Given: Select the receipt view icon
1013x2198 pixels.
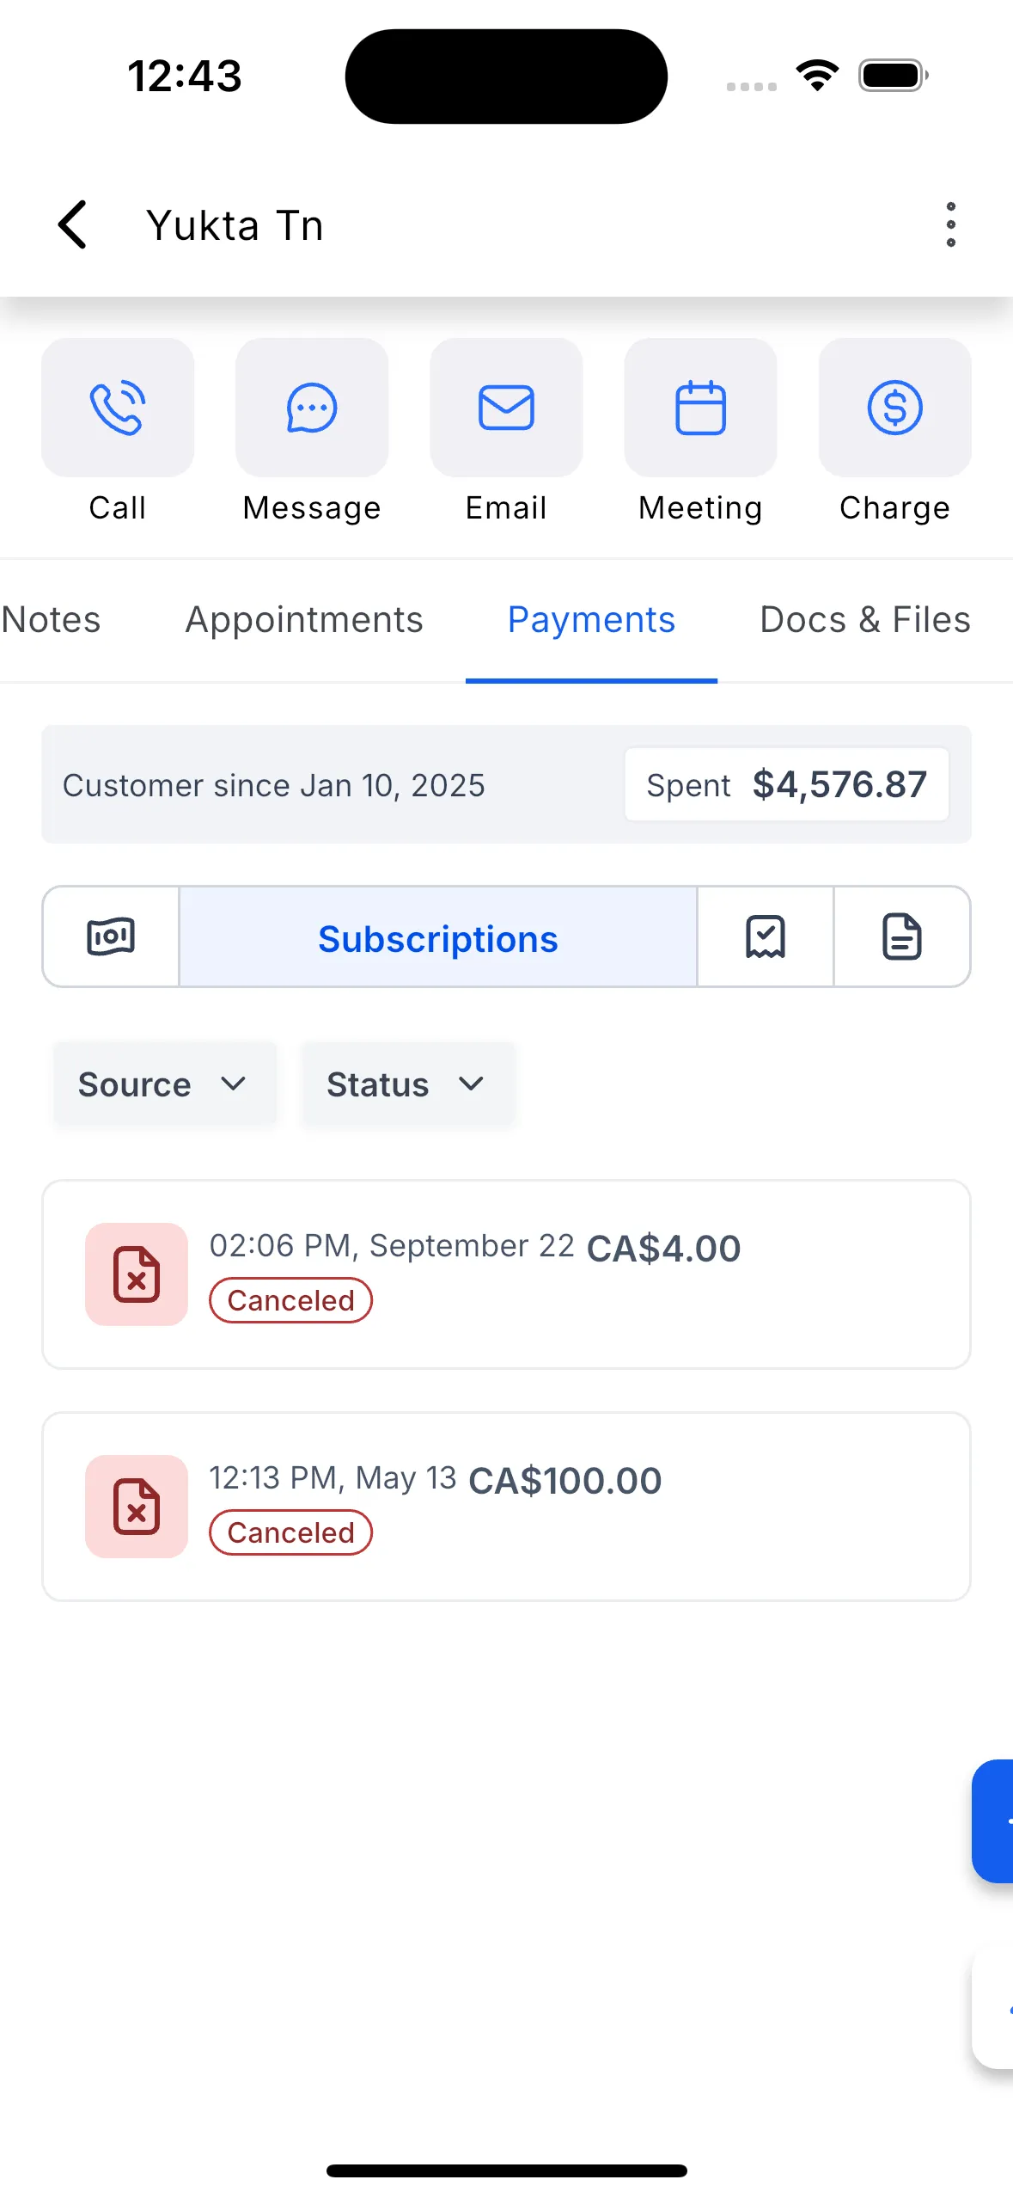Looking at the screenshot, I should point(765,936).
